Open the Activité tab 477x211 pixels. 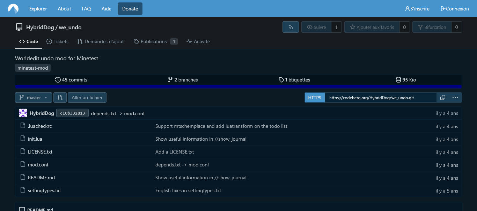tap(198, 41)
